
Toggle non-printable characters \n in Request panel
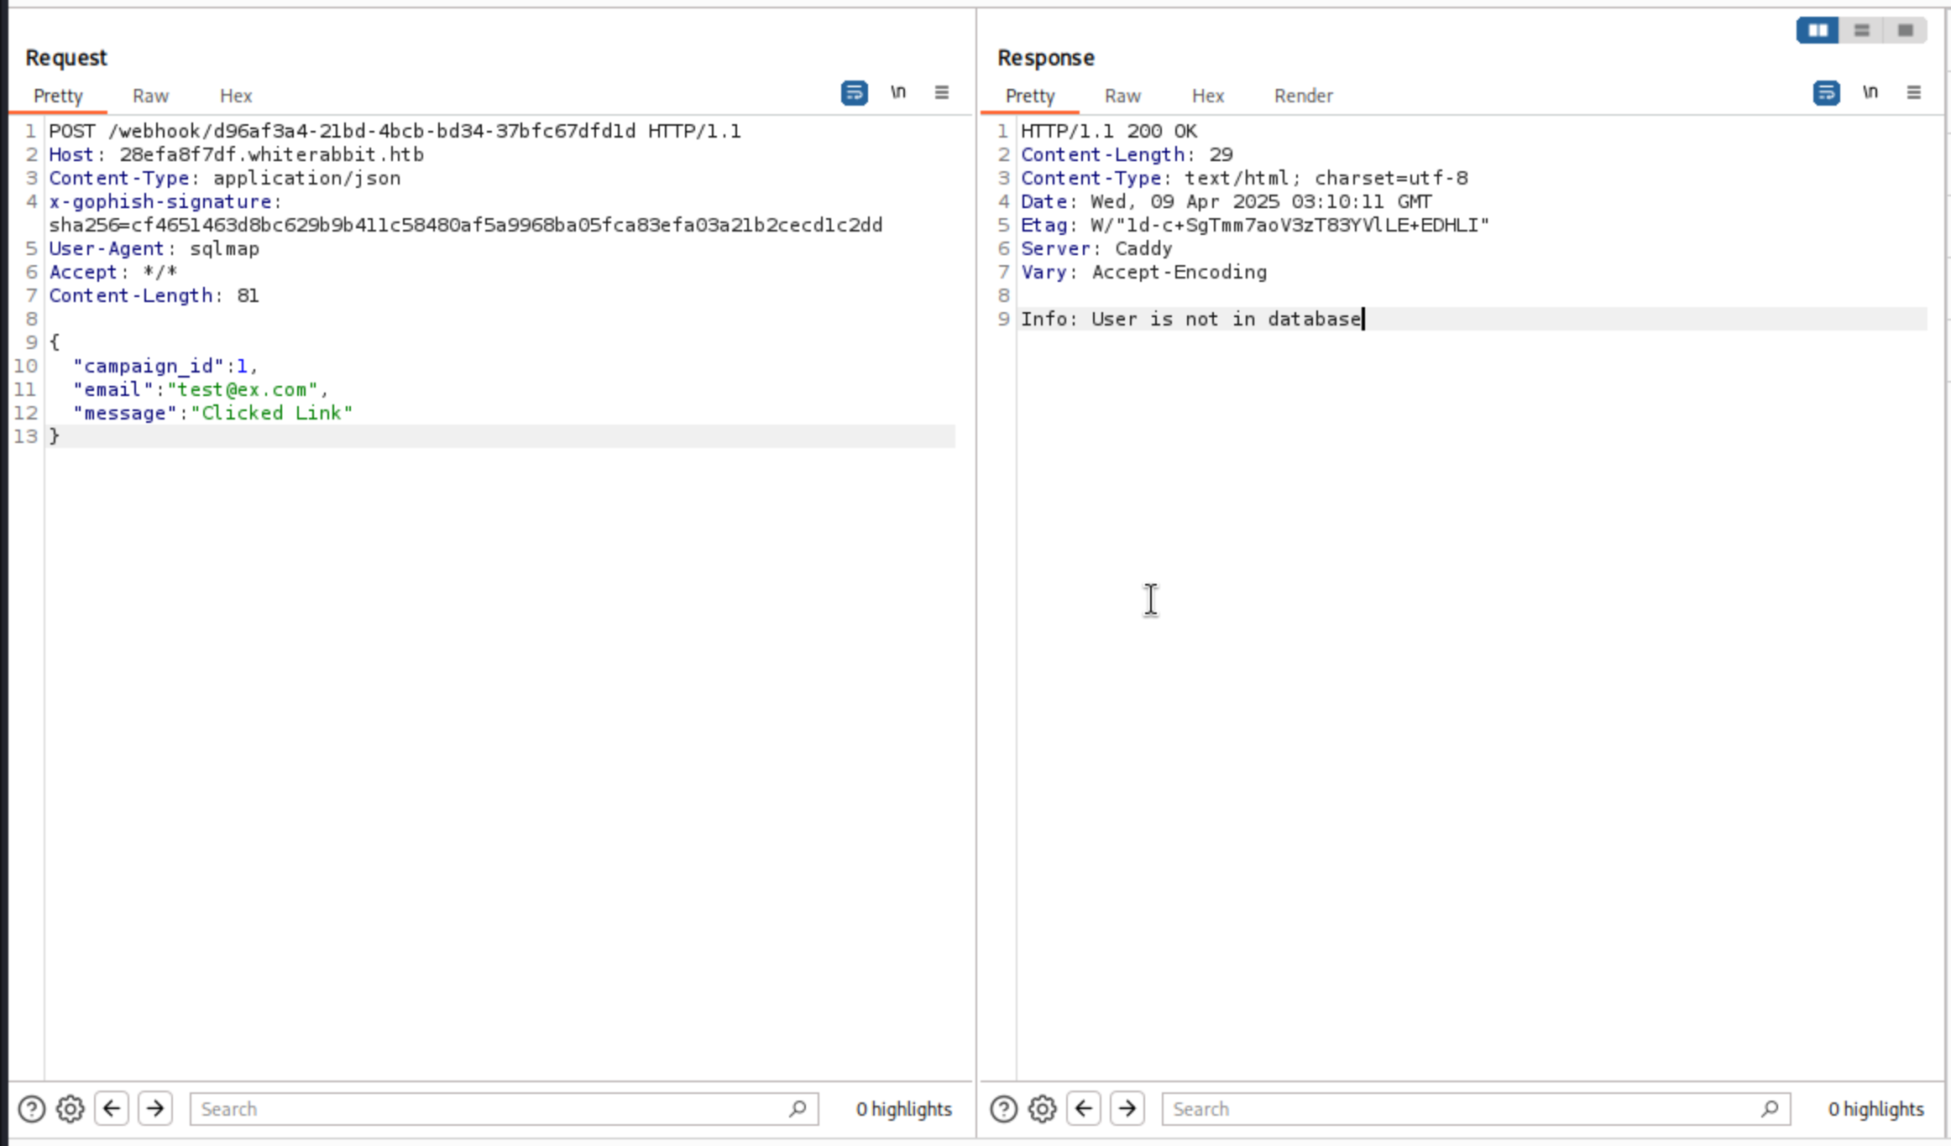pos(898,93)
